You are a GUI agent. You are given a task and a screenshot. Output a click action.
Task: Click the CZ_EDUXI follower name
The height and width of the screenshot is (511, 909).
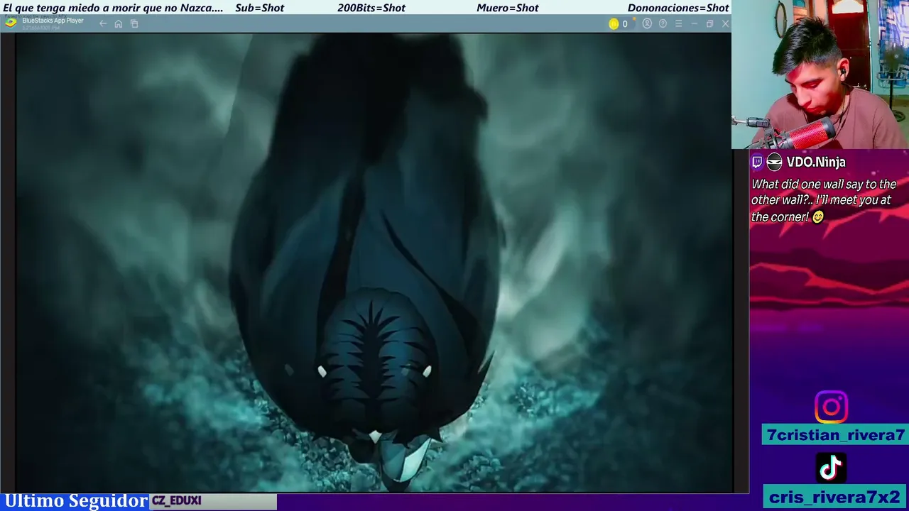(177, 500)
